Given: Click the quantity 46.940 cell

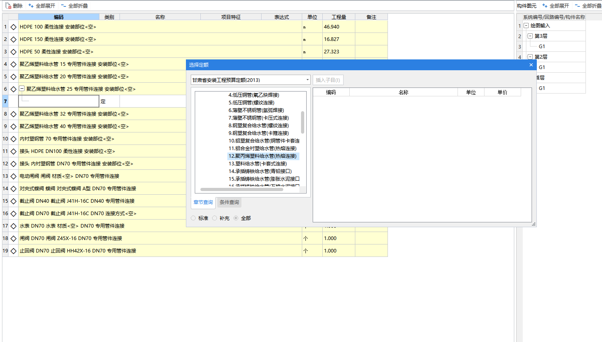Looking at the screenshot, I should click(339, 27).
